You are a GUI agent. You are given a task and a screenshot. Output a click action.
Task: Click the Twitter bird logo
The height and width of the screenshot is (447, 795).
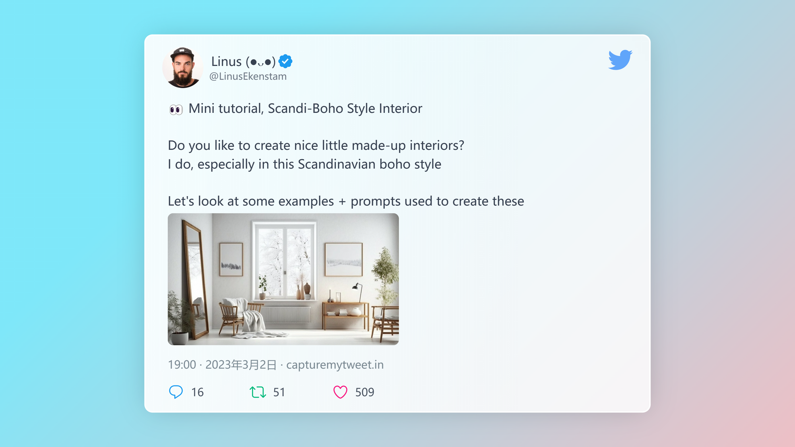(620, 60)
